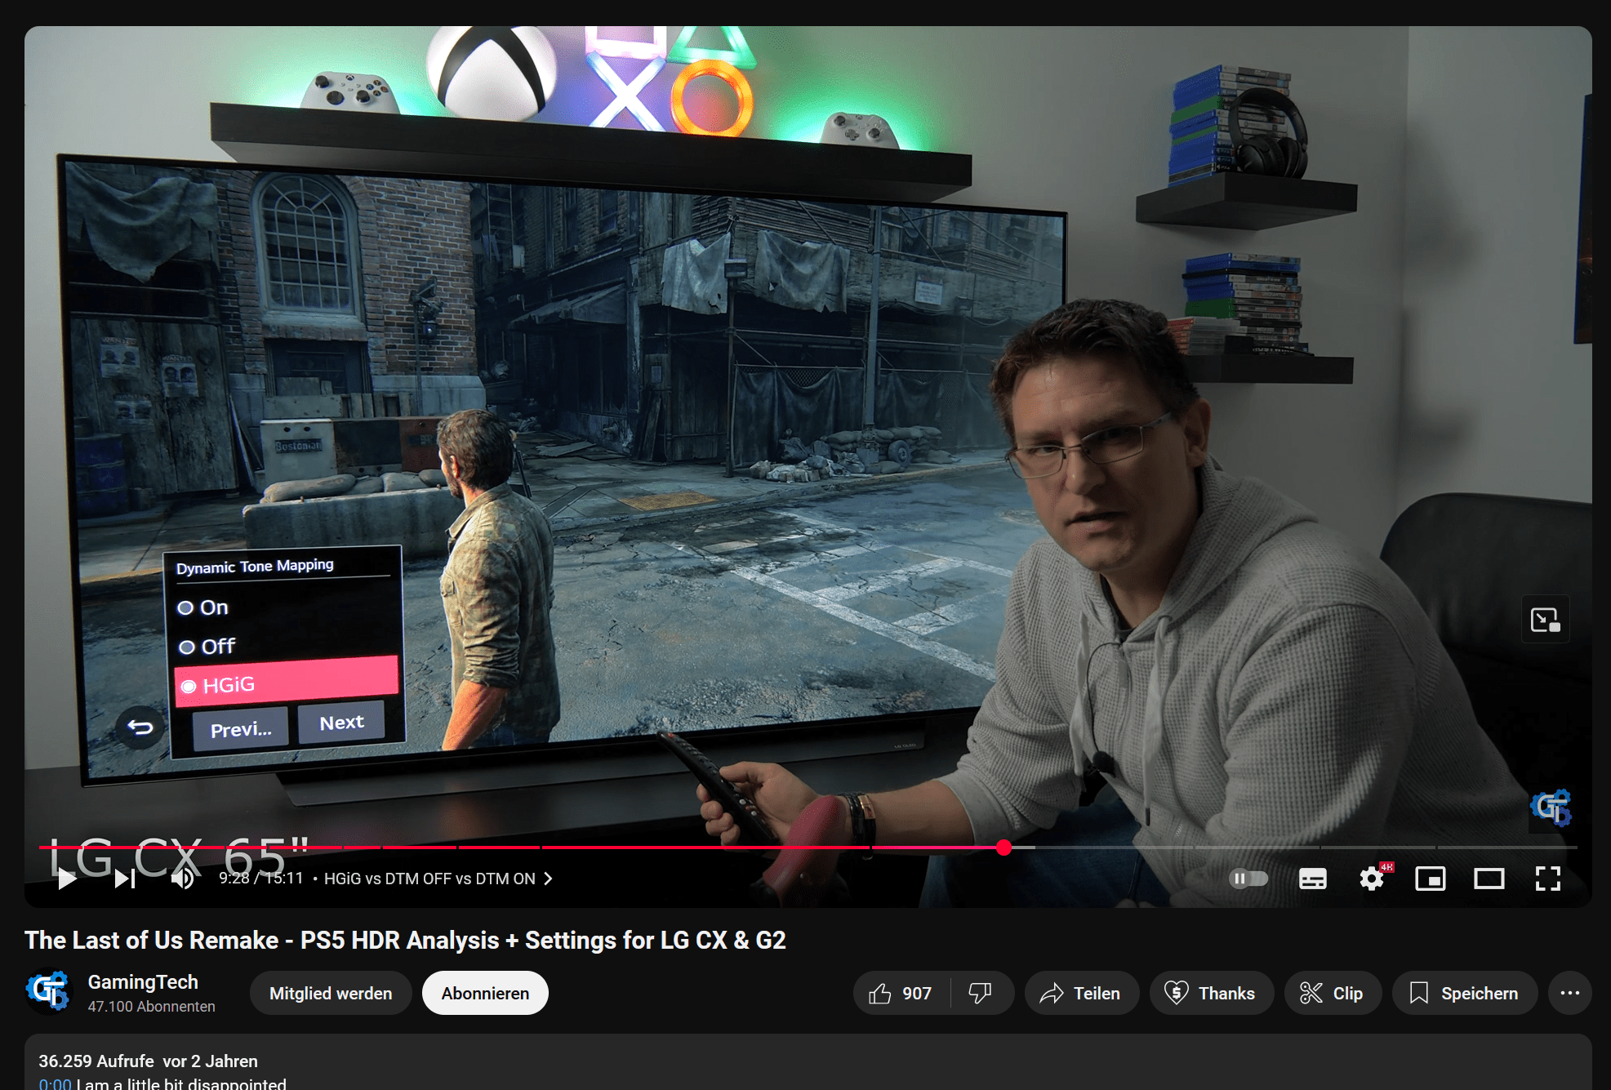Send a Thanks to the creator

pyautogui.click(x=1211, y=993)
